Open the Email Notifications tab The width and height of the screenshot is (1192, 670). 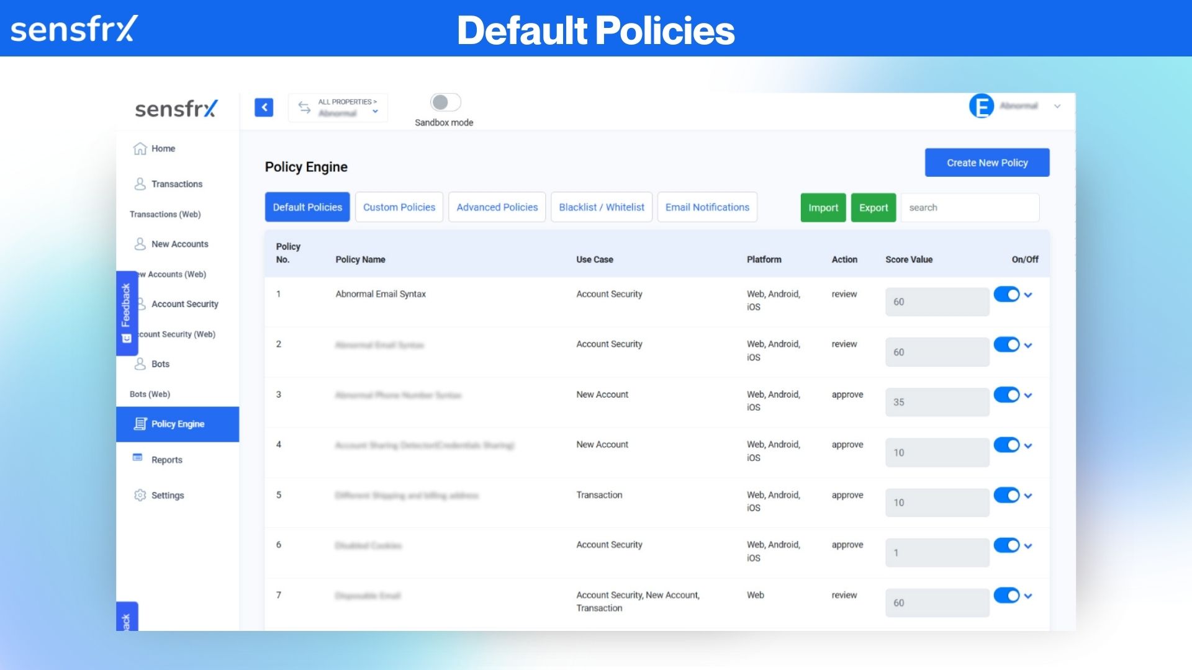pos(707,207)
